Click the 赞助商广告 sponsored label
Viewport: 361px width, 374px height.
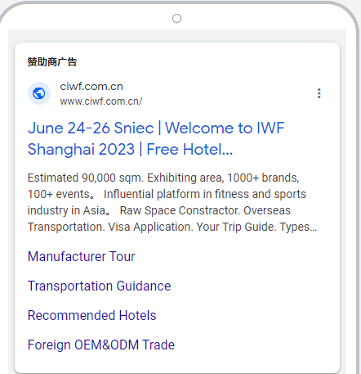coord(52,62)
